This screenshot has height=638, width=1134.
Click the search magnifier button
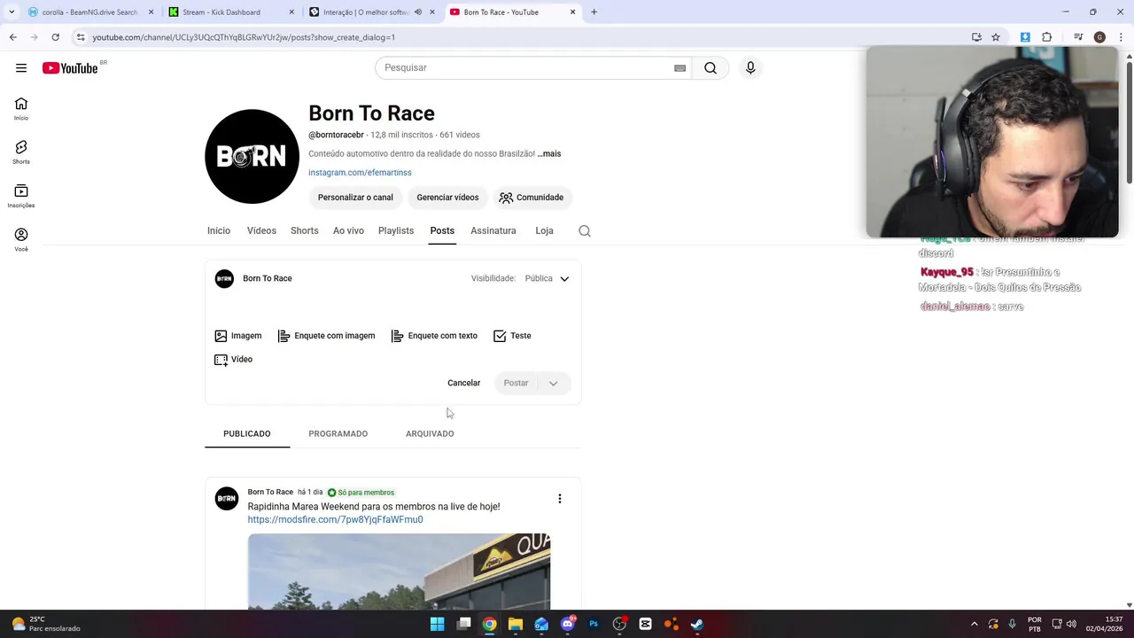711,68
